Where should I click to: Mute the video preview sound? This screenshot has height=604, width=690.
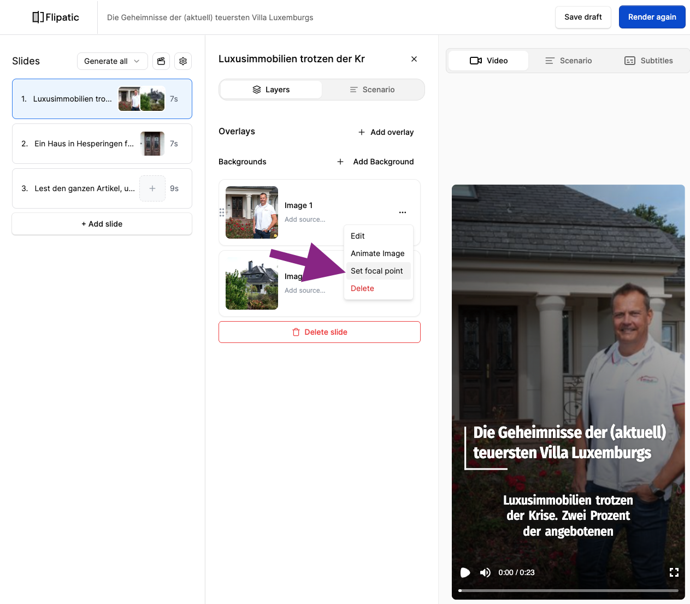[x=485, y=572]
